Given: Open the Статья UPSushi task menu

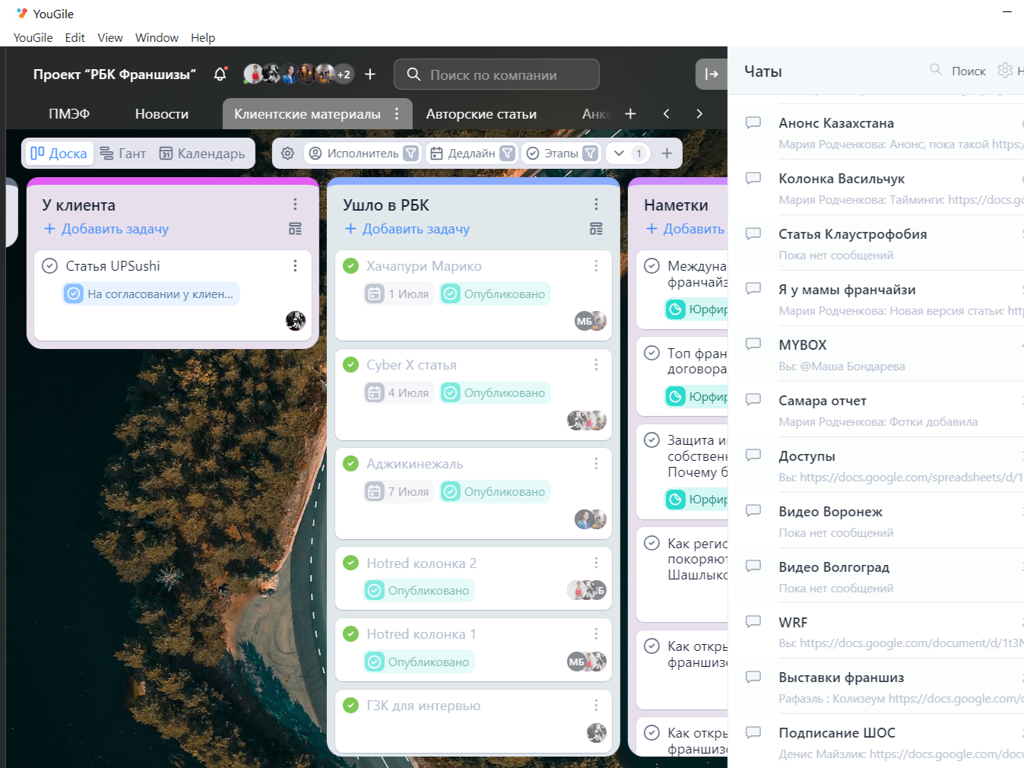Looking at the screenshot, I should (x=295, y=265).
